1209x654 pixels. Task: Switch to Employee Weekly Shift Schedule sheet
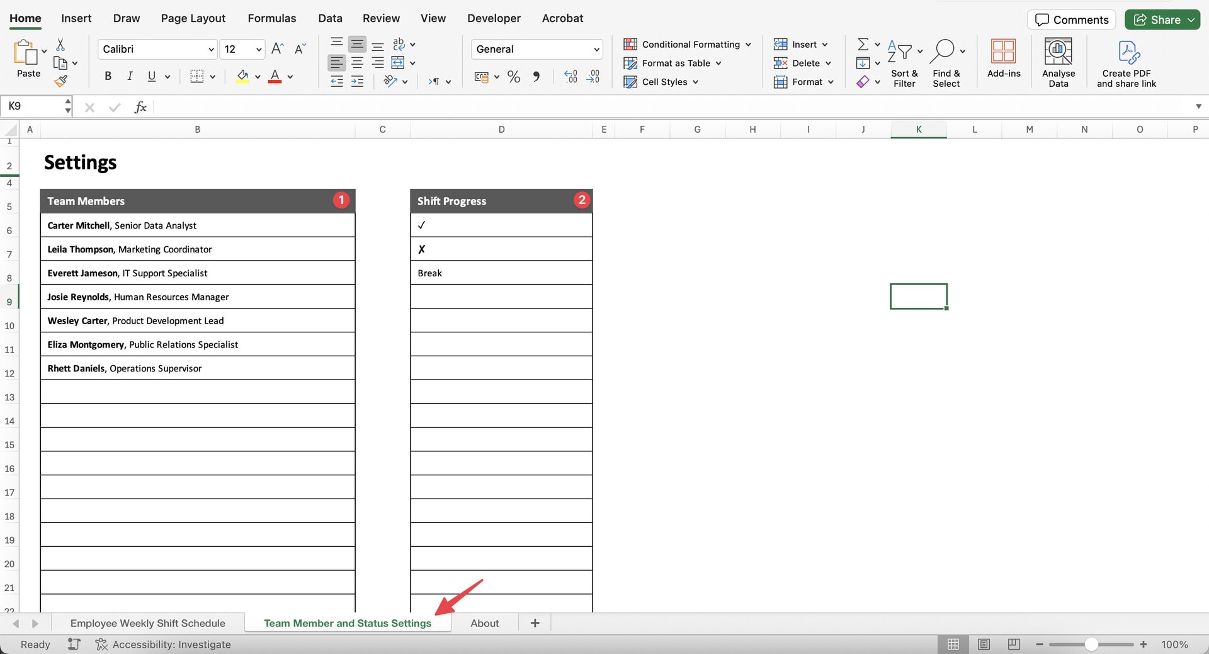[x=148, y=623]
